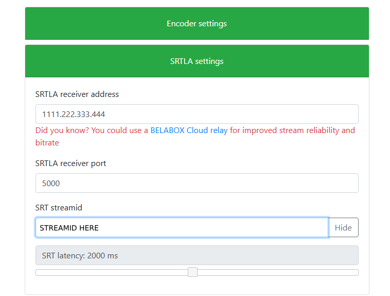Click the far right end of latency slider
390x296 pixels.
click(x=356, y=272)
